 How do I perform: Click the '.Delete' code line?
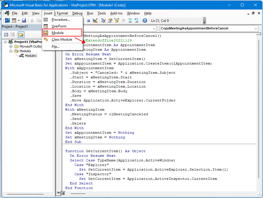coord(78,123)
